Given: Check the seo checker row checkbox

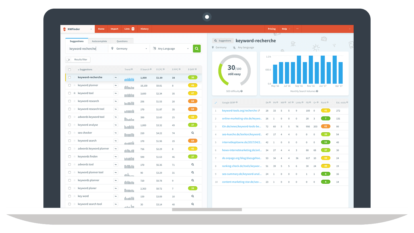Looking at the screenshot, I should pyautogui.click(x=70, y=133).
